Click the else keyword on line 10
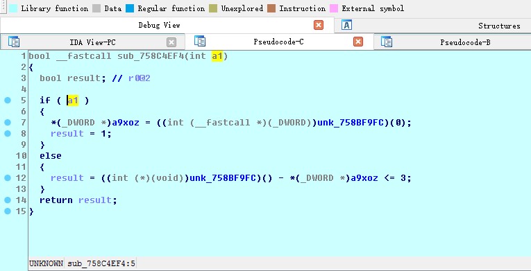This screenshot has height=271, width=531. (x=51, y=156)
